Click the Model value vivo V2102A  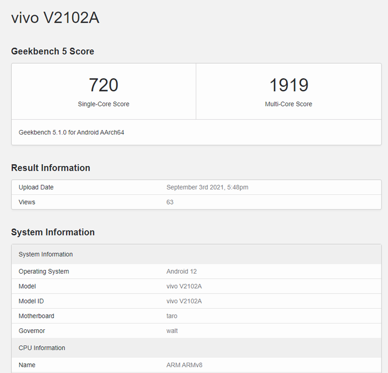[184, 286]
